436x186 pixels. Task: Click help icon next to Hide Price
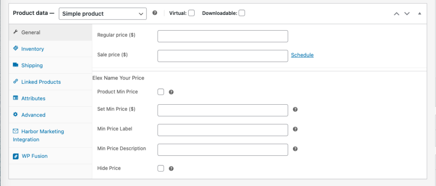171,169
